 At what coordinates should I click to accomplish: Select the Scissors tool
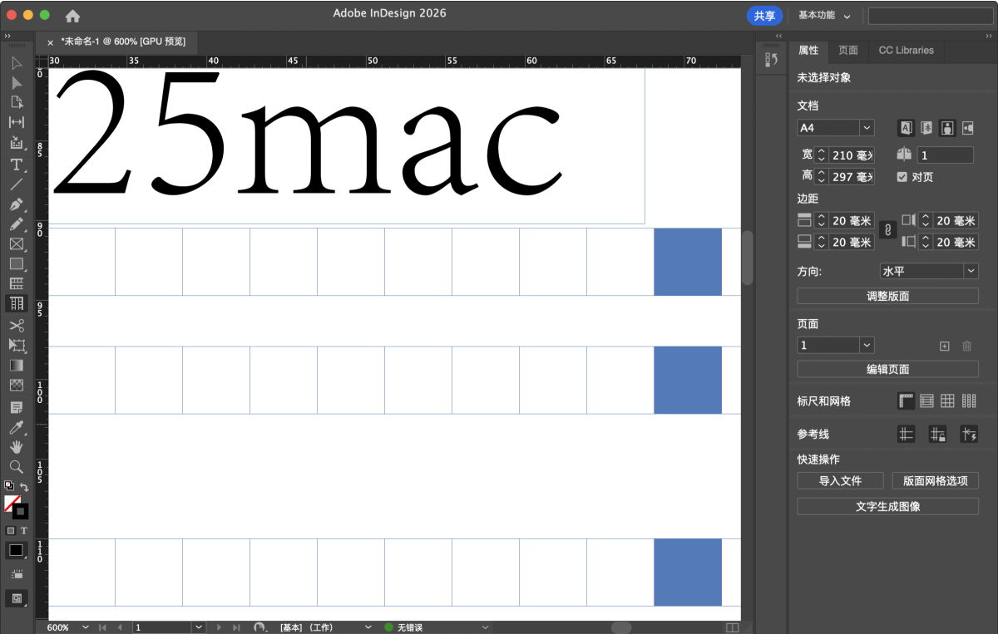click(16, 325)
